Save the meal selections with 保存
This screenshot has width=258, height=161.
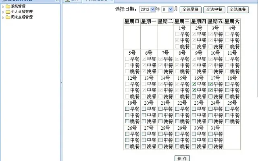pyautogui.click(x=182, y=158)
